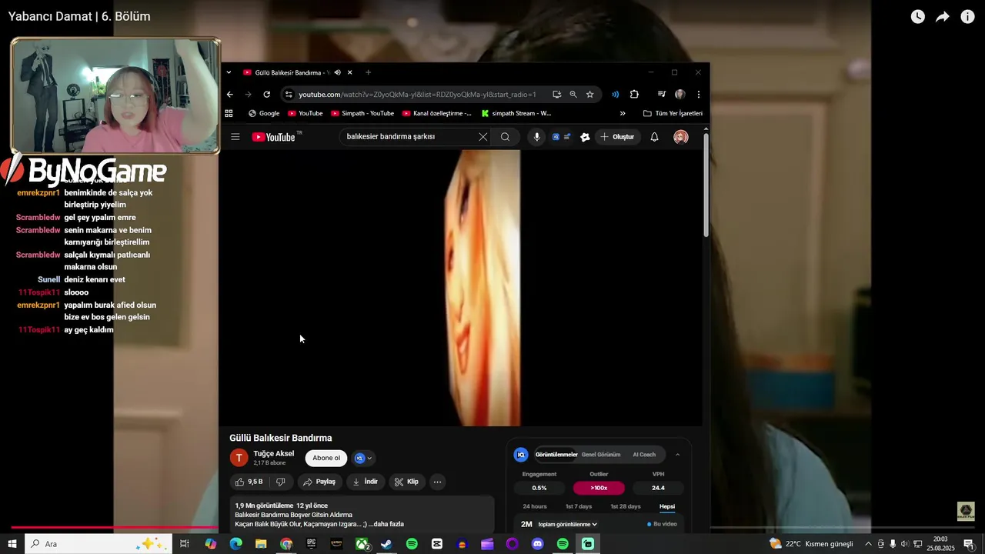Select the 1st 7 days range
This screenshot has width=985, height=554.
point(579,506)
